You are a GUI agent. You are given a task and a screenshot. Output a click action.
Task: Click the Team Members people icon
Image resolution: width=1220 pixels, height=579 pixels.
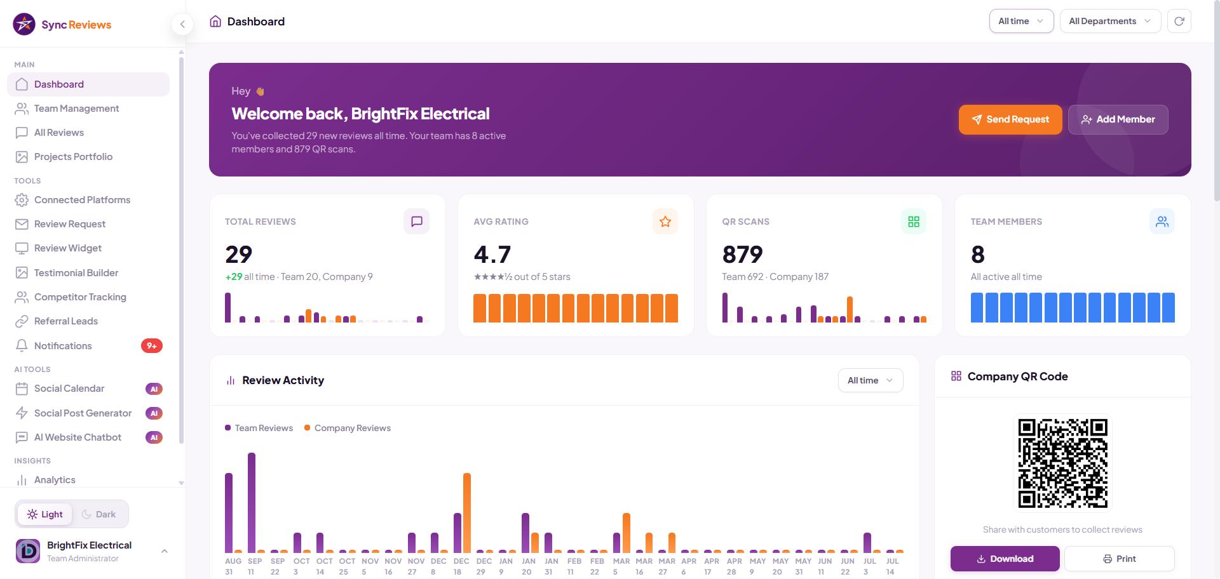click(1162, 222)
